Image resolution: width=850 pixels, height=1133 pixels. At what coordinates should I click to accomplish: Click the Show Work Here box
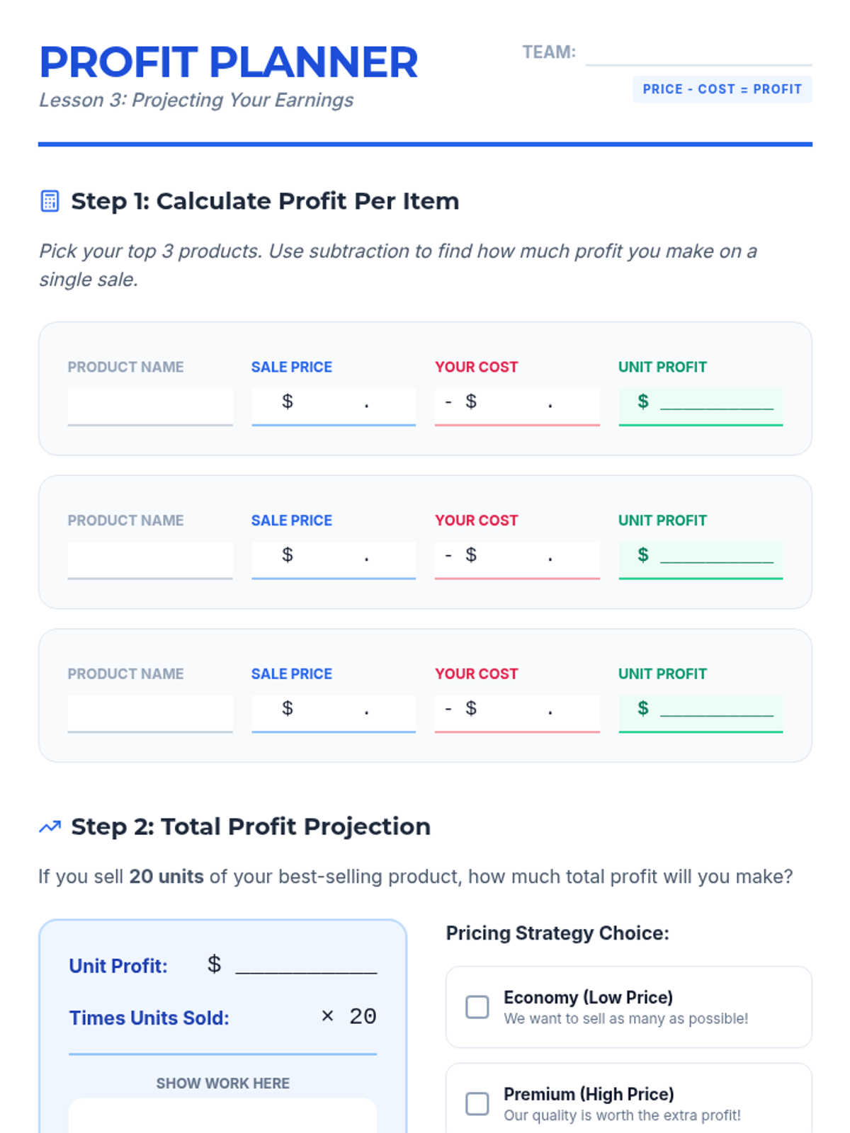[x=222, y=1116]
